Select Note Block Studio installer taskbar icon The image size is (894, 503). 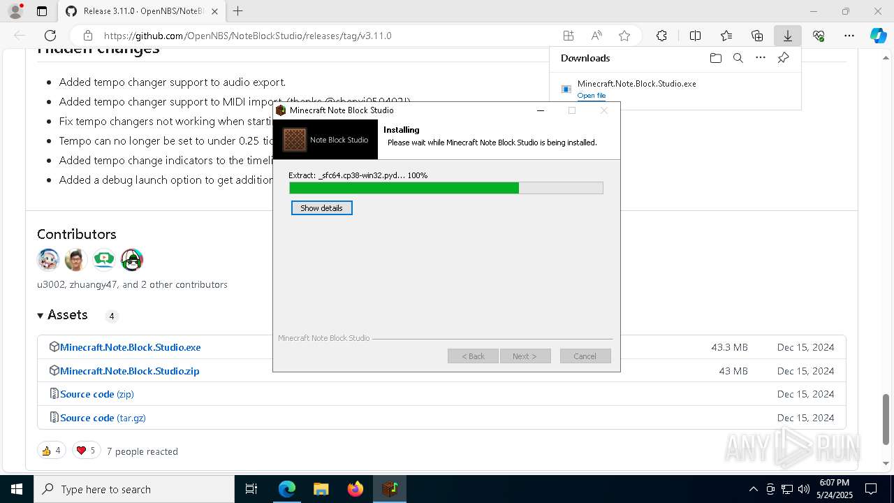(x=390, y=489)
